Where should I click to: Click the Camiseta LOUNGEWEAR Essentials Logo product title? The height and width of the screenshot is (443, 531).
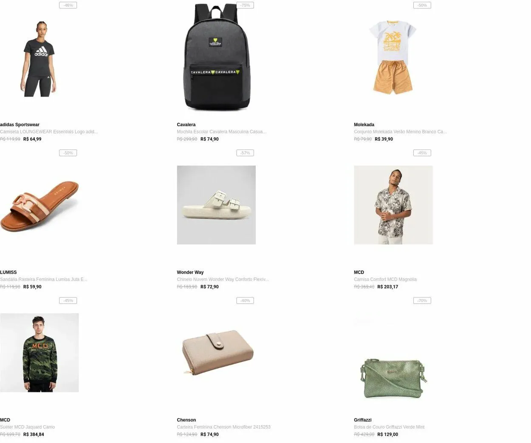click(x=49, y=132)
